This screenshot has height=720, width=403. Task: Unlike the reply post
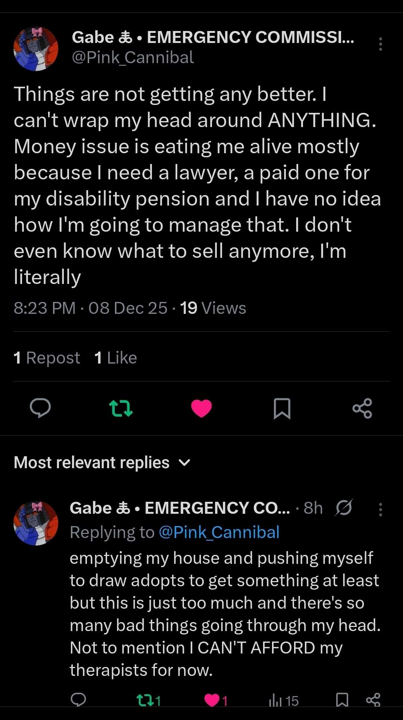point(216,700)
